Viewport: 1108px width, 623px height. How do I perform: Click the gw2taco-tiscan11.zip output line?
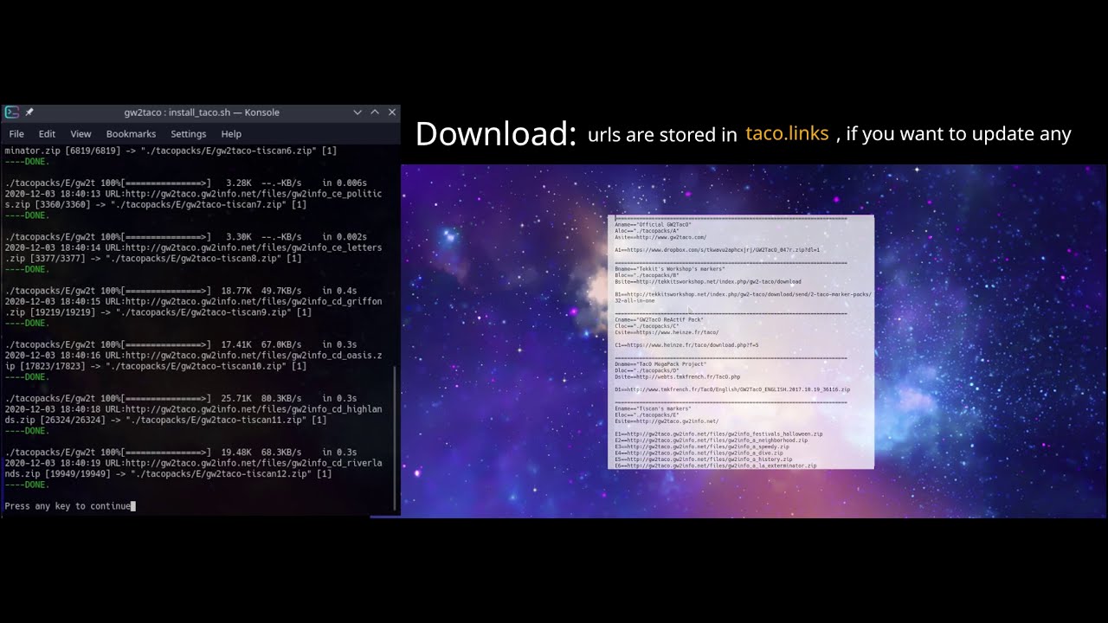[x=166, y=421]
